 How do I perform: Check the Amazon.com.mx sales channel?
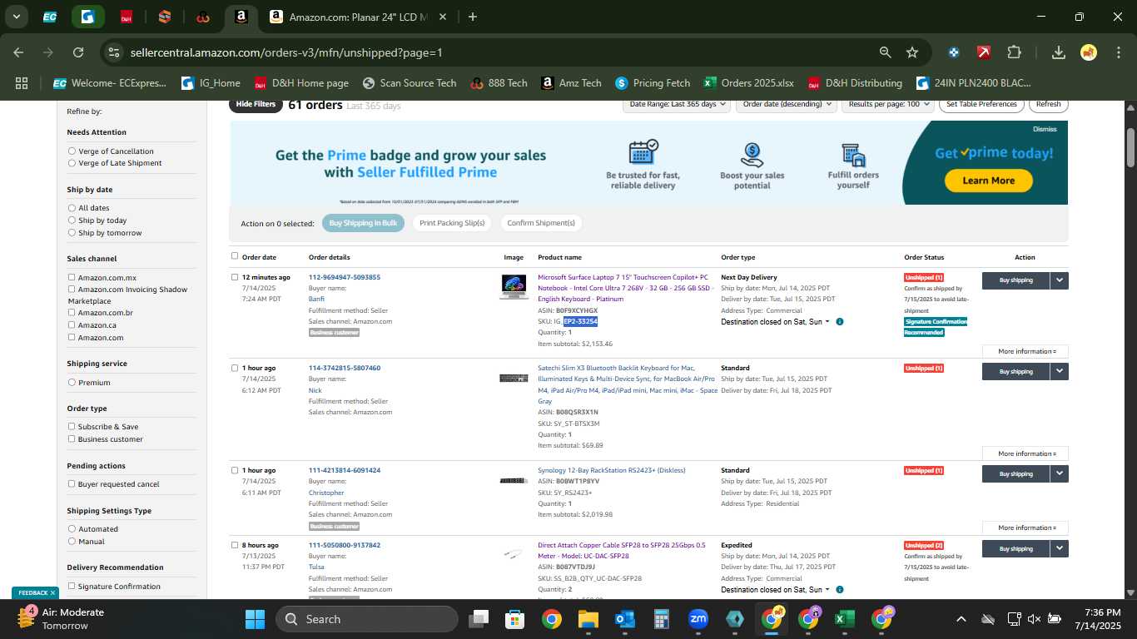point(72,277)
